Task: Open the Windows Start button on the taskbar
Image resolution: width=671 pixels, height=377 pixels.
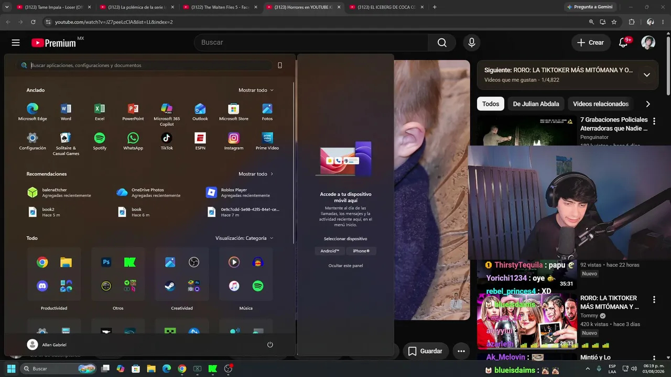Action: point(11,369)
